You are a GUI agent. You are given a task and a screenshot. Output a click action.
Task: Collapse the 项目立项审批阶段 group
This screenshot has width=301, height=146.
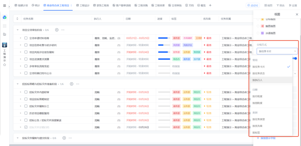[x=18, y=30]
